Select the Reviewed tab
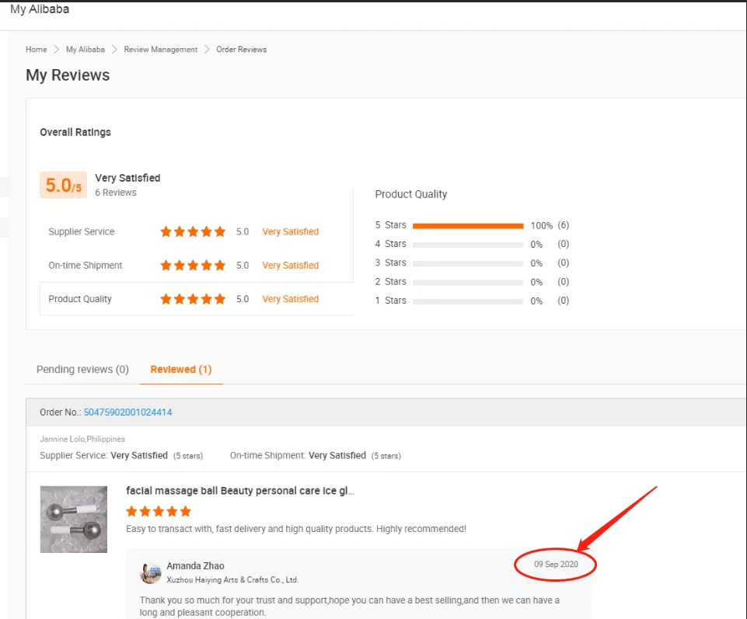This screenshot has height=619, width=747. 181,370
